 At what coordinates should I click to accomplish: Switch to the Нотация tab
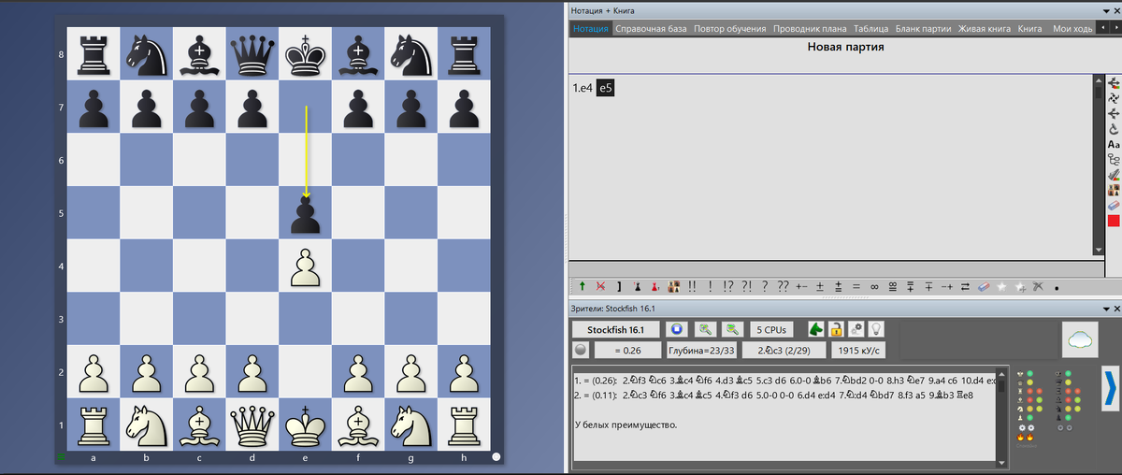coord(589,28)
